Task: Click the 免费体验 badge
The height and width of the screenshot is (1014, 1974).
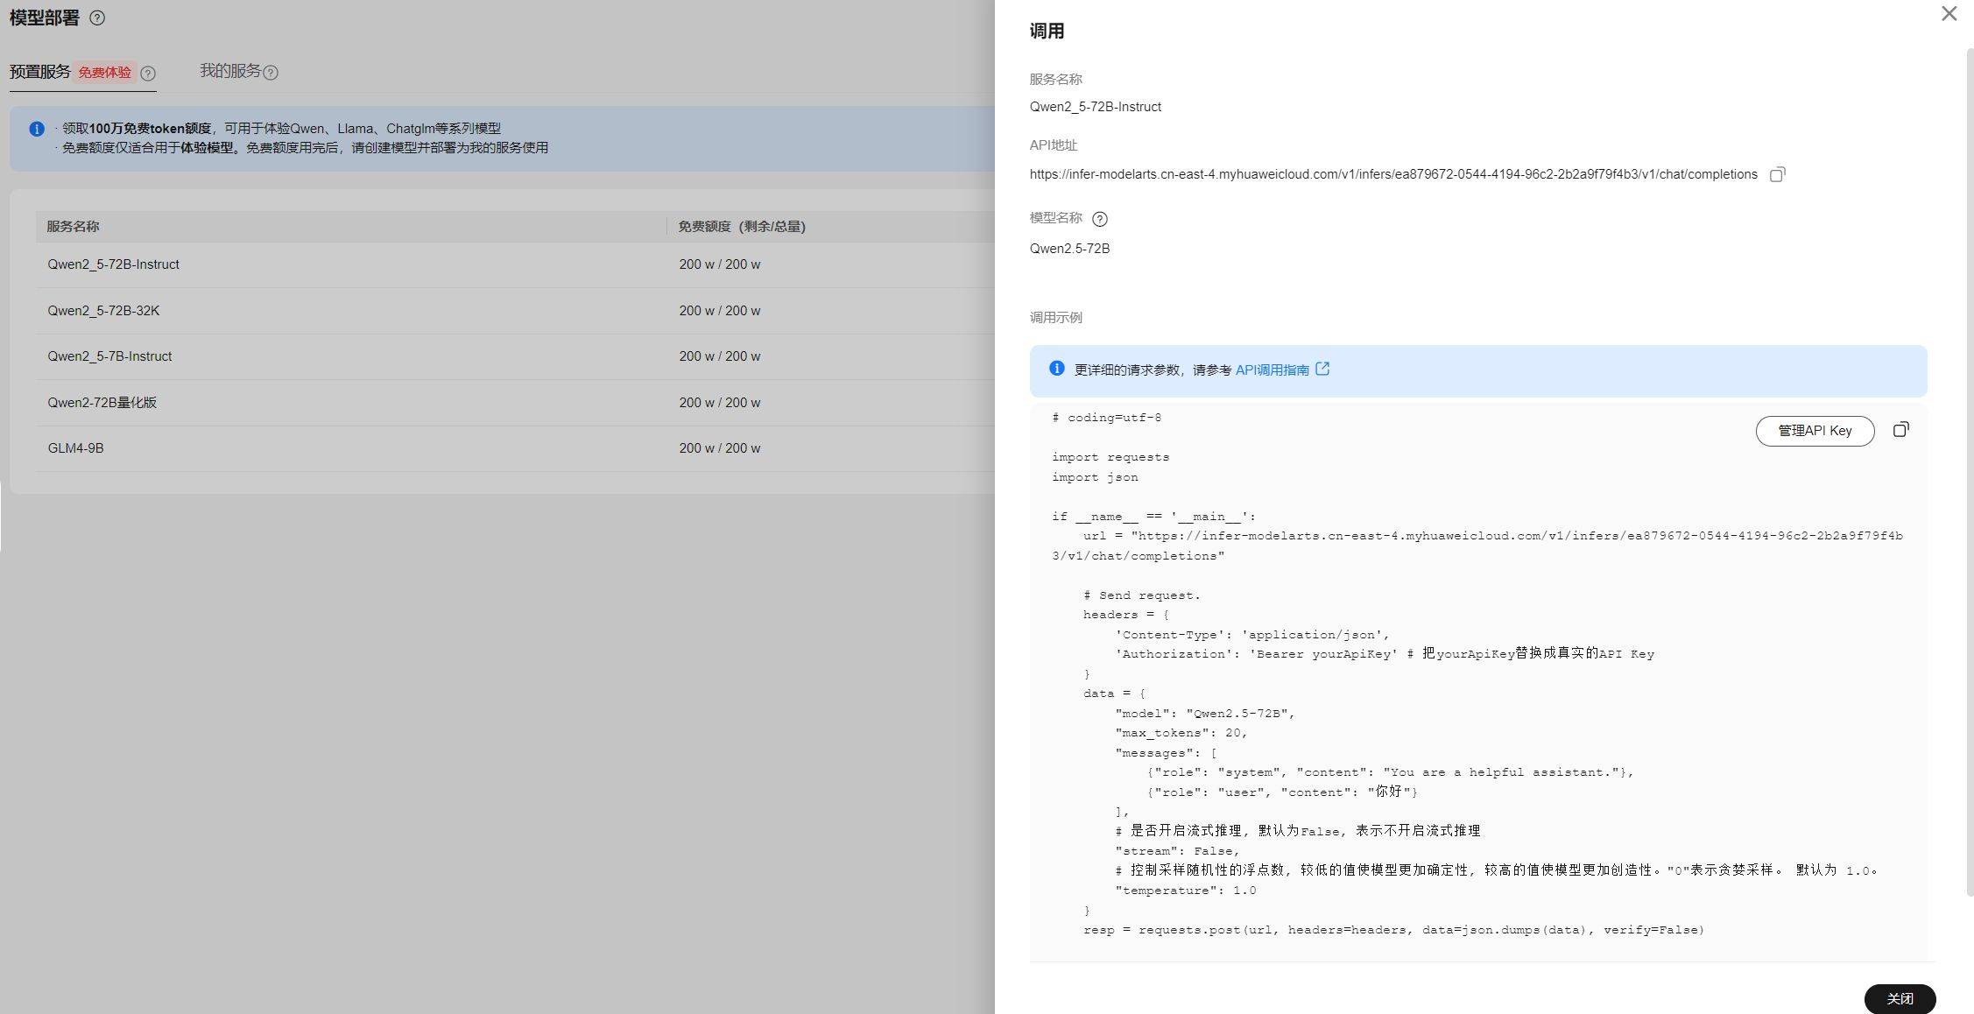Action: [x=104, y=73]
